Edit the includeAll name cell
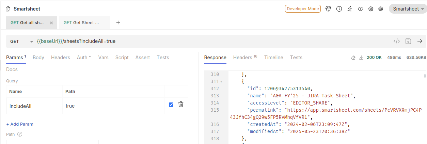The height and width of the screenshot is (144, 427). tap(34, 106)
